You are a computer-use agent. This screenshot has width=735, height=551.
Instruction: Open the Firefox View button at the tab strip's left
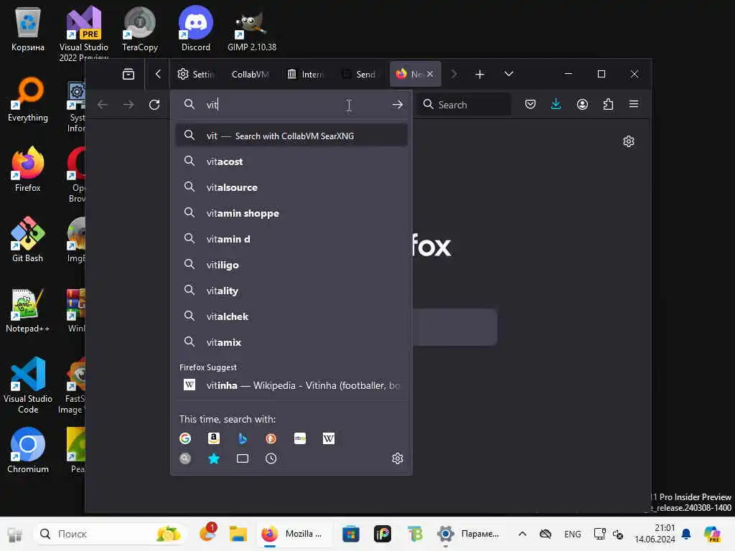(x=128, y=74)
